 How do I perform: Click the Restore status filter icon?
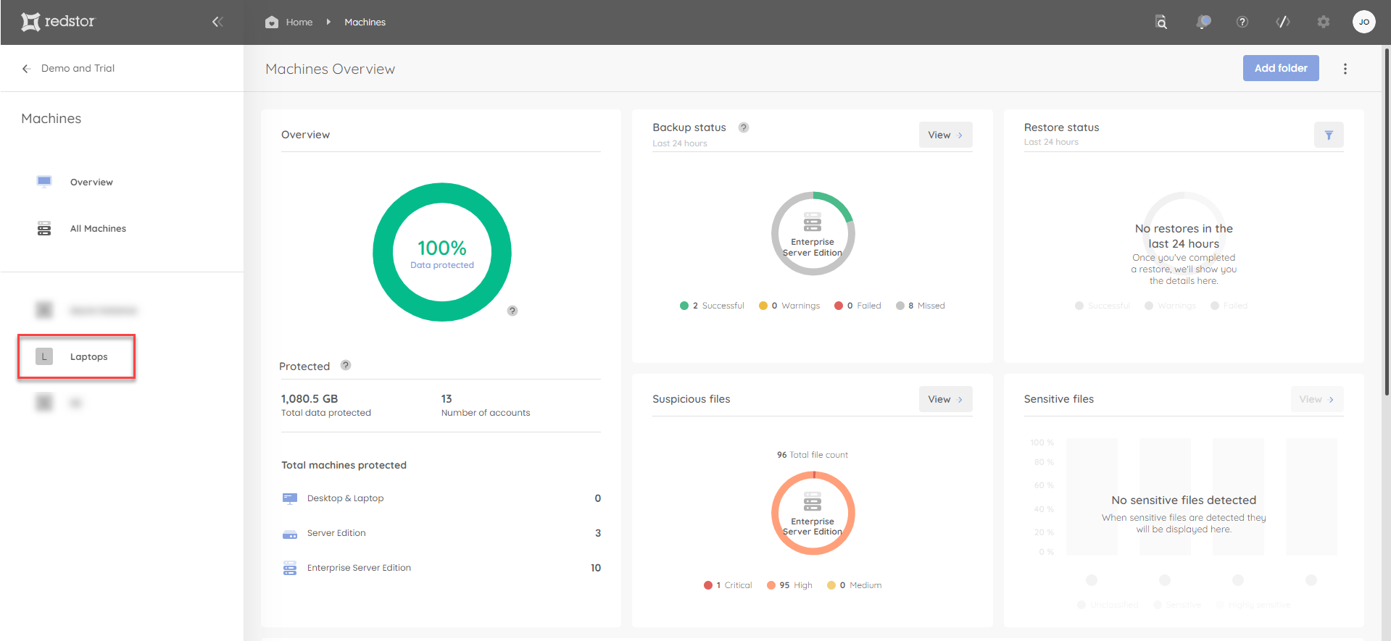1329,135
